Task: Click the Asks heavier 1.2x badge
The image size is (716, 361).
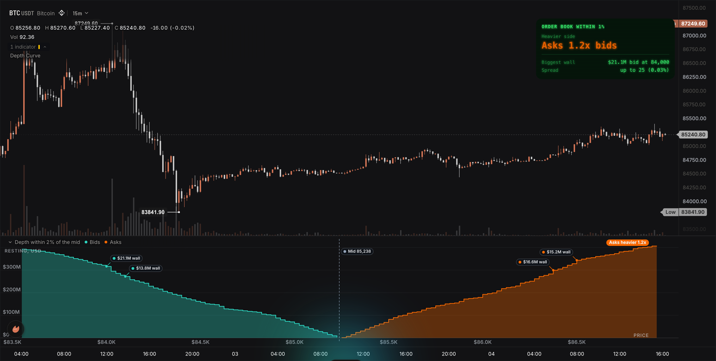Action: coord(628,243)
